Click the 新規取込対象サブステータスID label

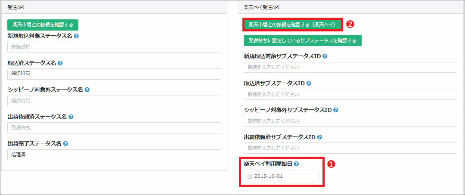tap(282, 56)
